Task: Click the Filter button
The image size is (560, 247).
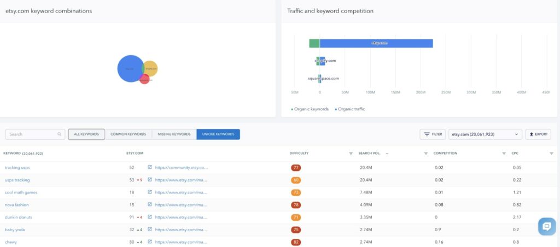Action: click(x=433, y=134)
